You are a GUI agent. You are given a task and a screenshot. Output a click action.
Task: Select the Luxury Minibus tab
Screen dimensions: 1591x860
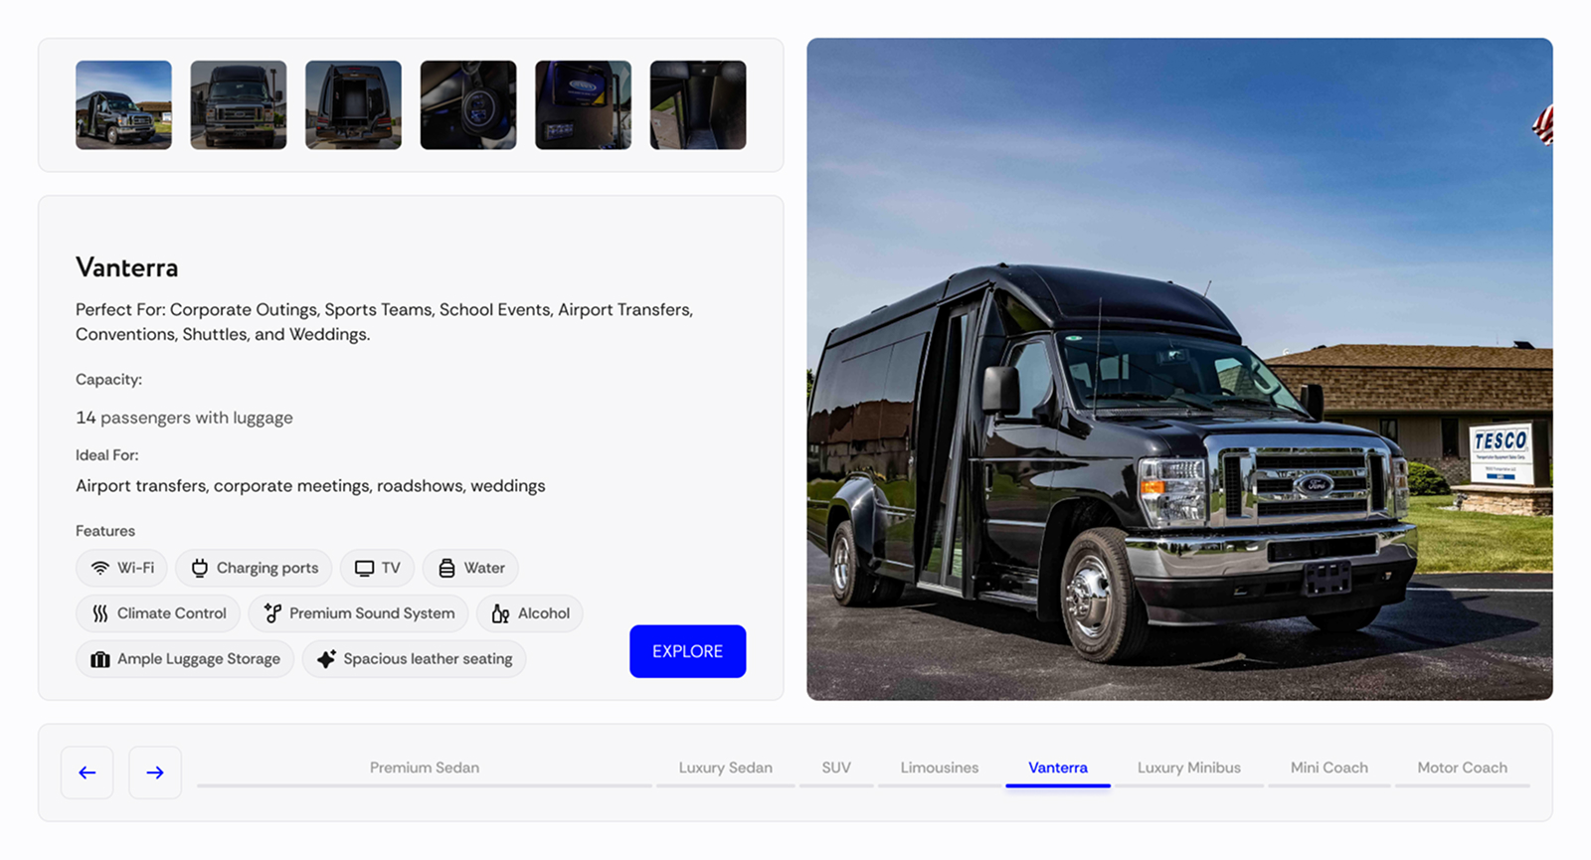pos(1189,768)
